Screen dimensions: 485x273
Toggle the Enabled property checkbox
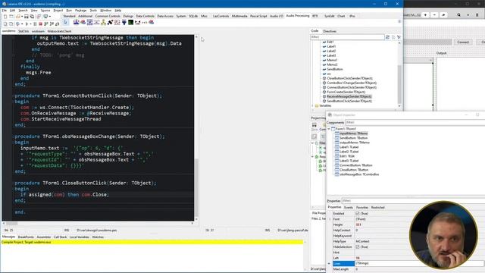pos(357,214)
